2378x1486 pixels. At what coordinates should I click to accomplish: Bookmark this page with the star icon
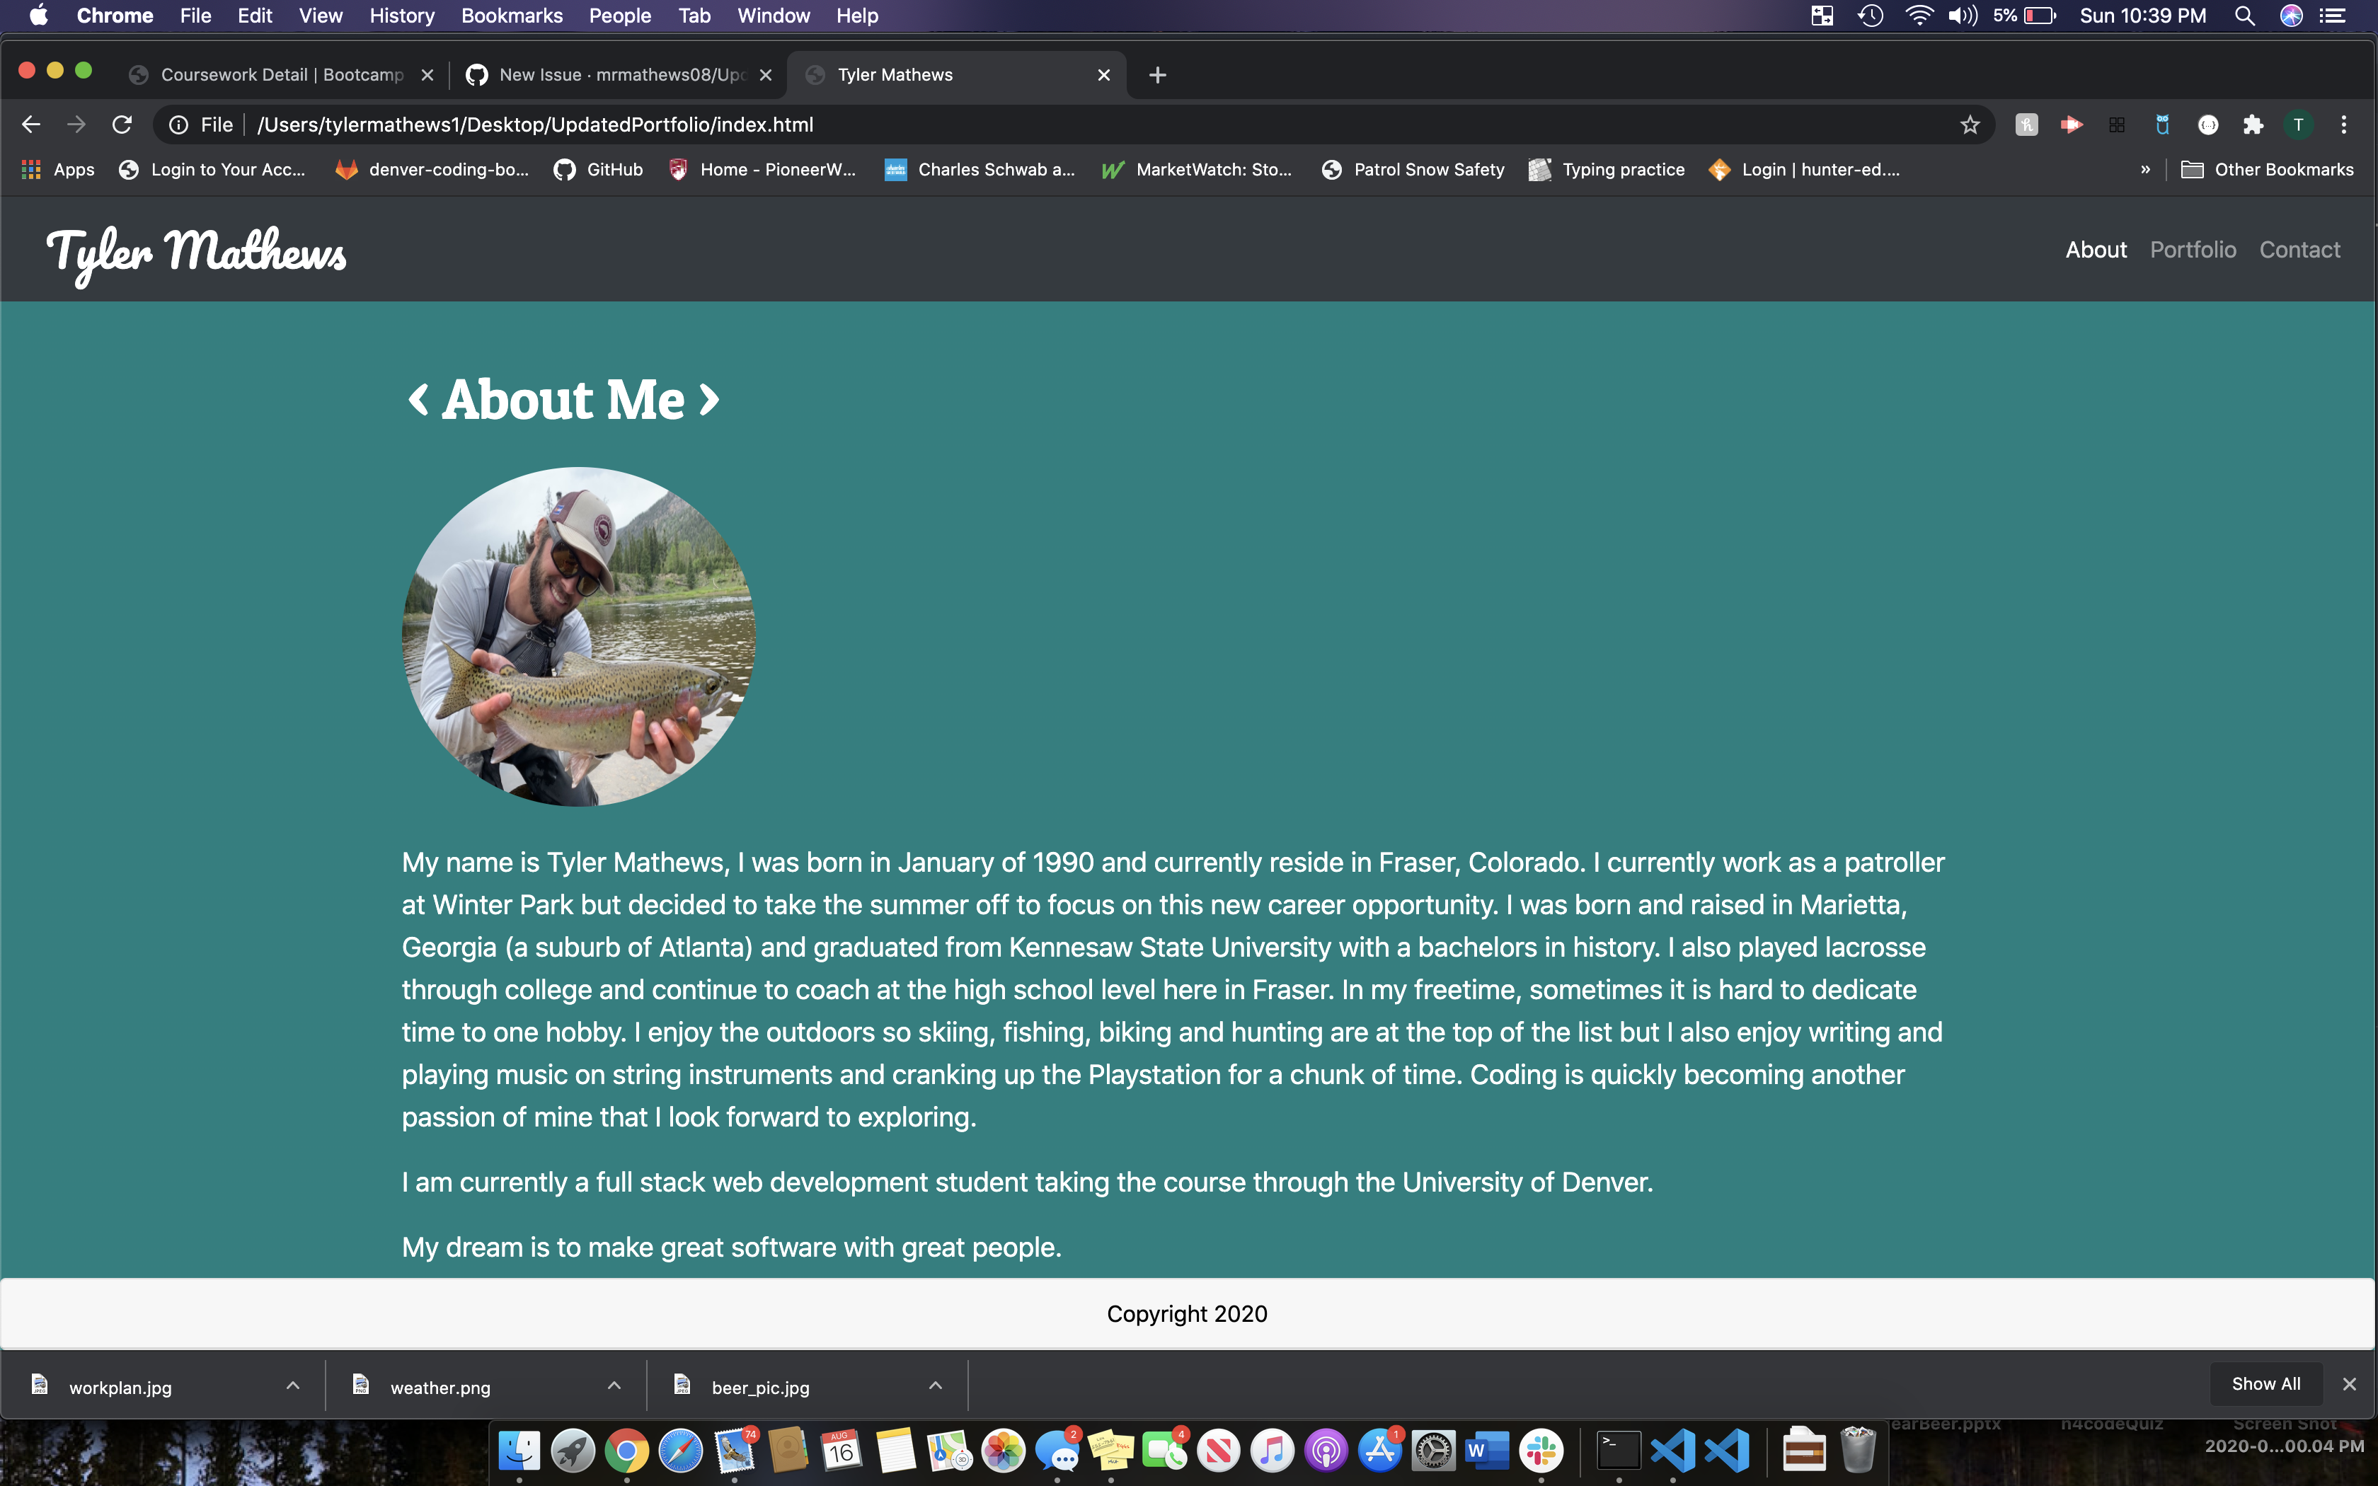coord(1969,124)
